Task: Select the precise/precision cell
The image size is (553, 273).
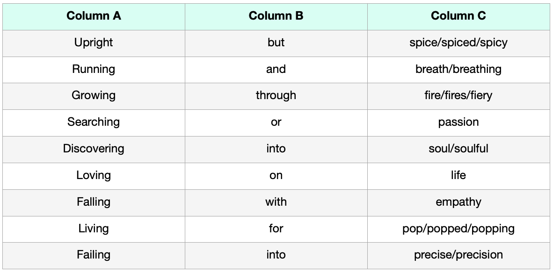Action: tap(458, 256)
